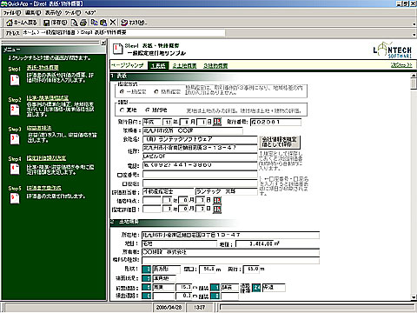Click the home icon to return to the home screen
The image size is (417, 313).
tap(10, 23)
